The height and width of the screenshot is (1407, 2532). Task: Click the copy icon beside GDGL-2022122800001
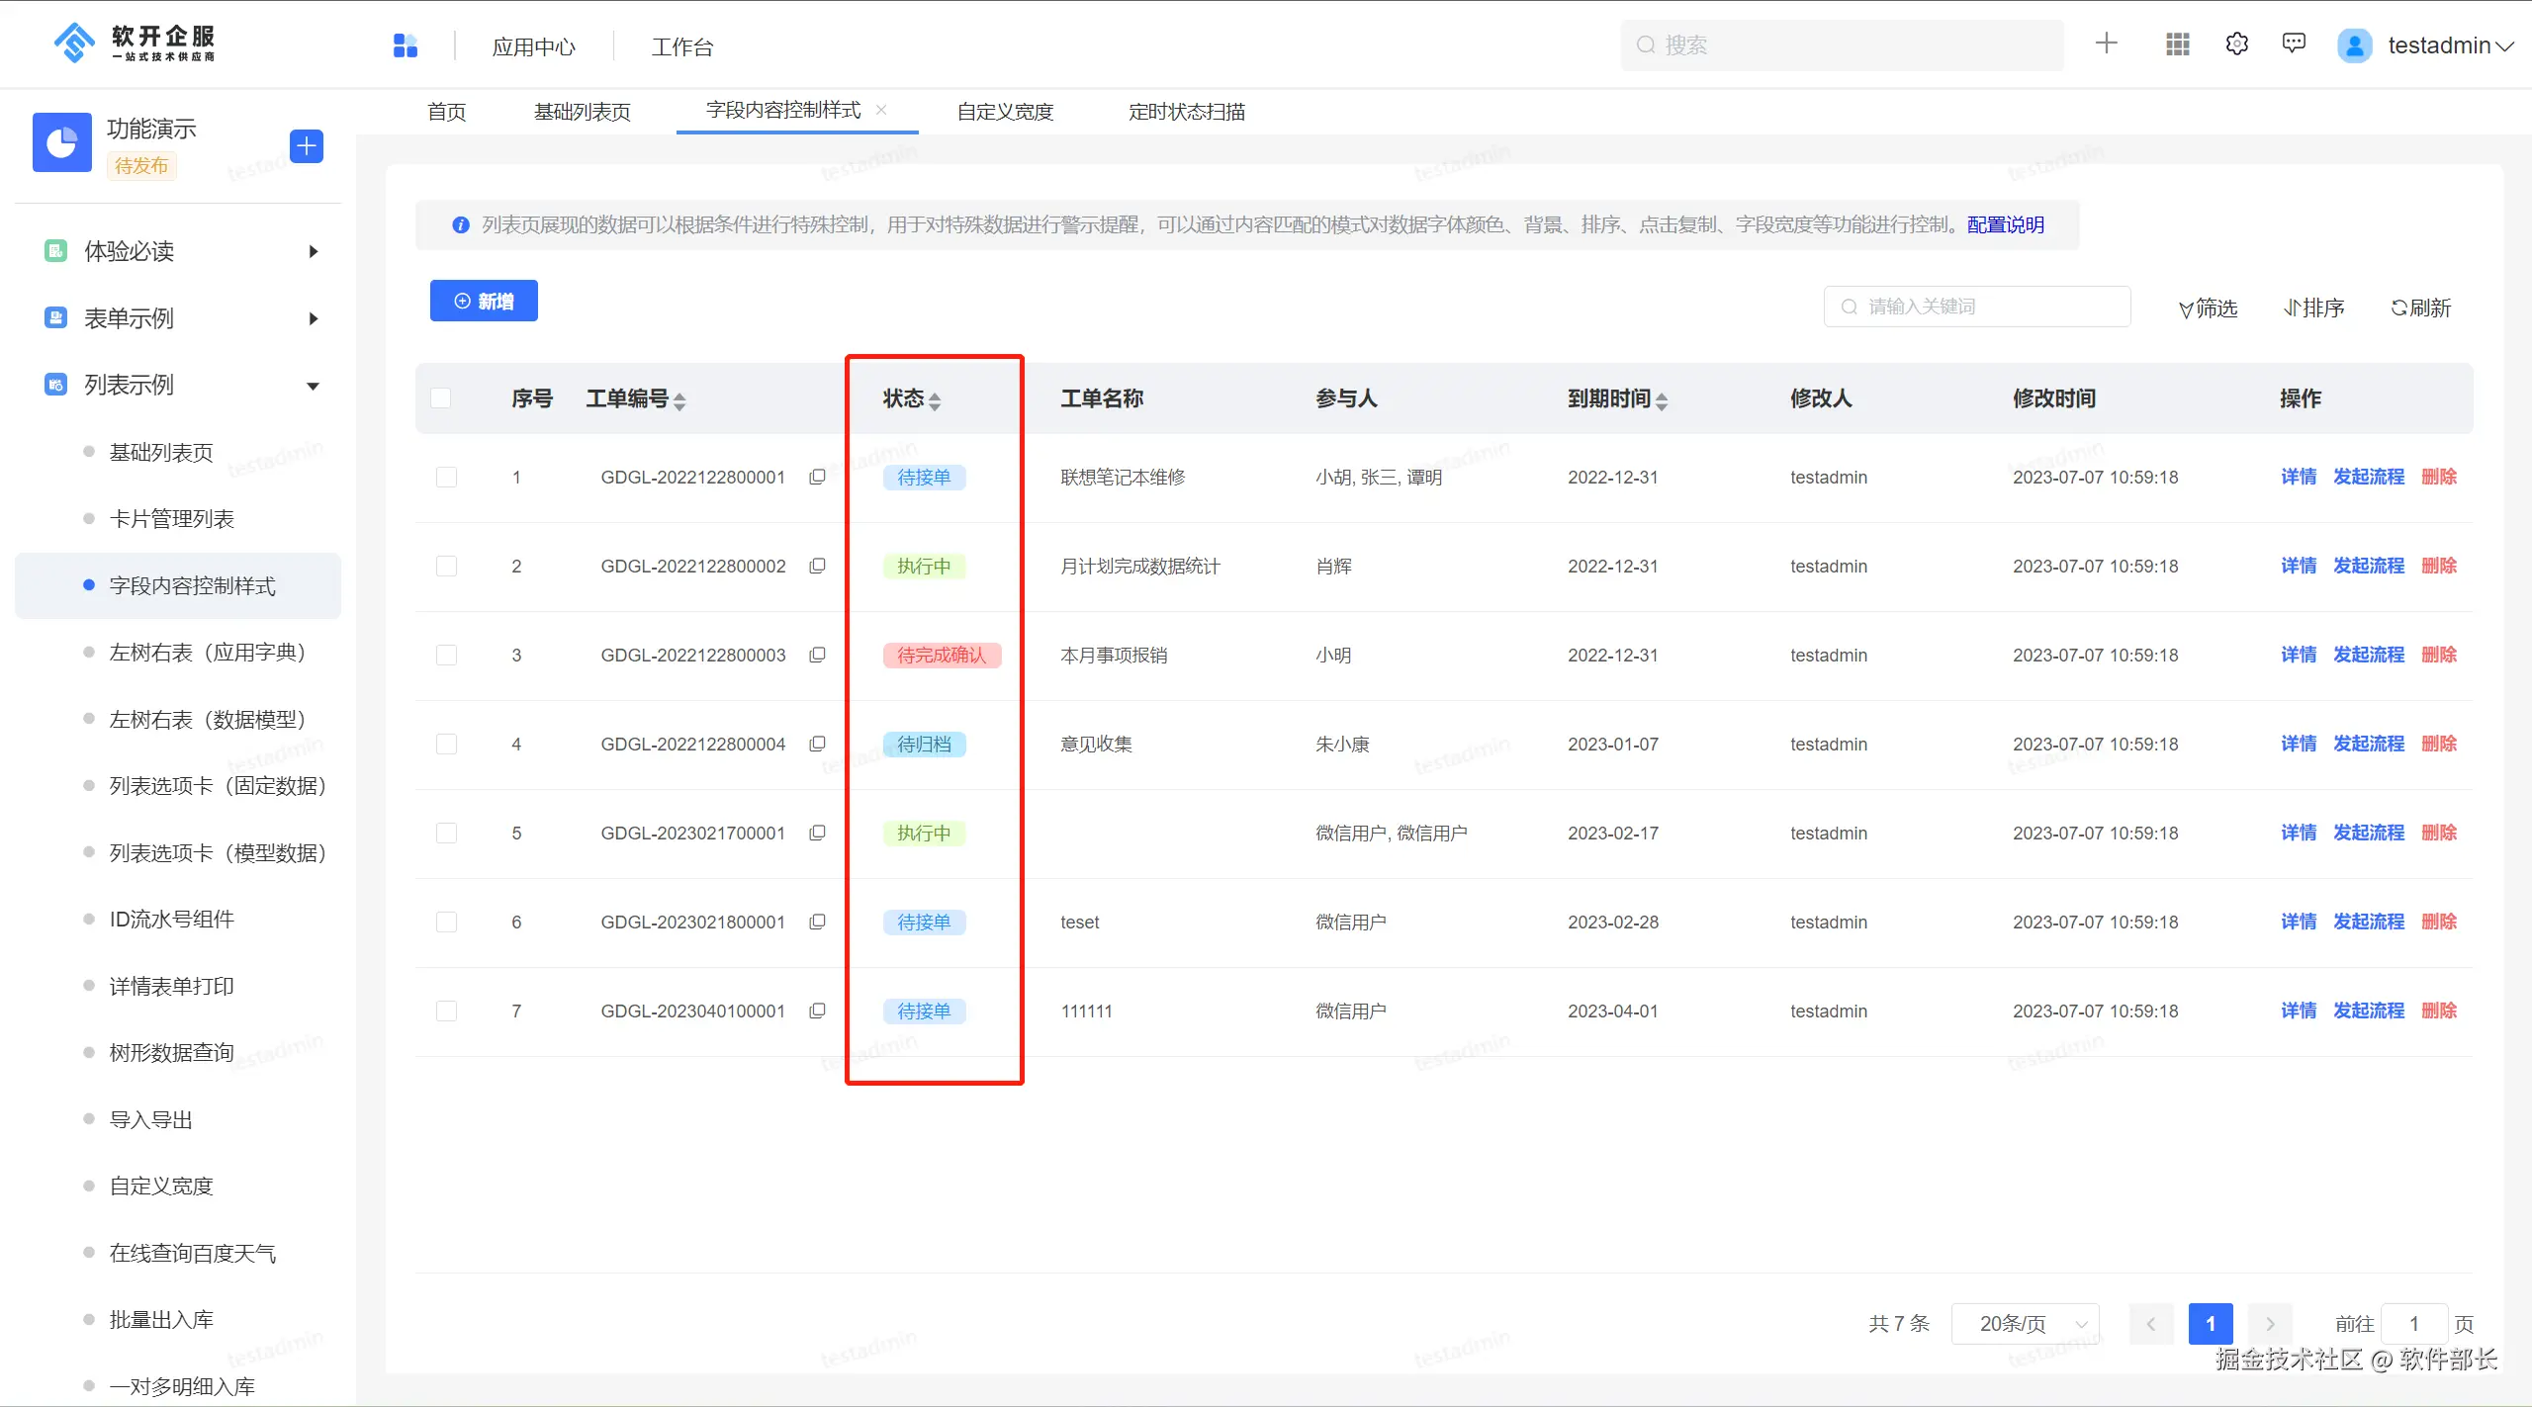(x=817, y=477)
